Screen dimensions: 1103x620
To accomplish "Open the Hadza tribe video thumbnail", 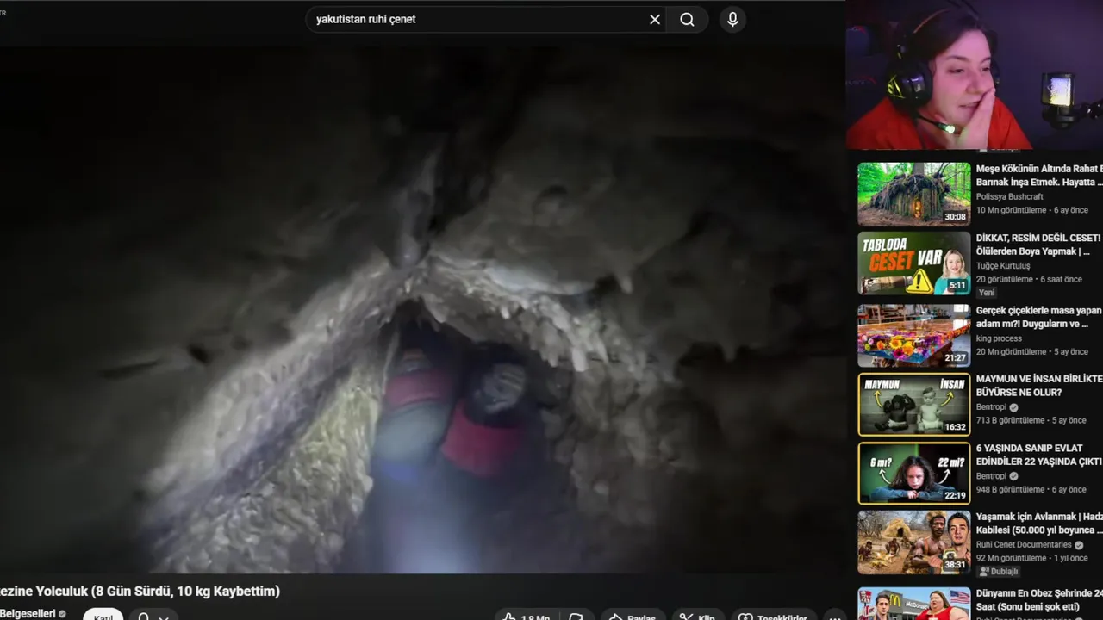I will 914,542.
